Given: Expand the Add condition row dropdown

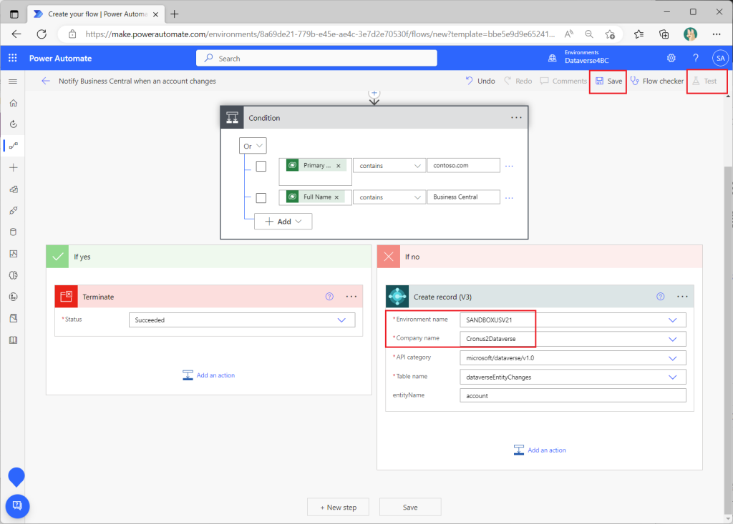Looking at the screenshot, I should [283, 222].
